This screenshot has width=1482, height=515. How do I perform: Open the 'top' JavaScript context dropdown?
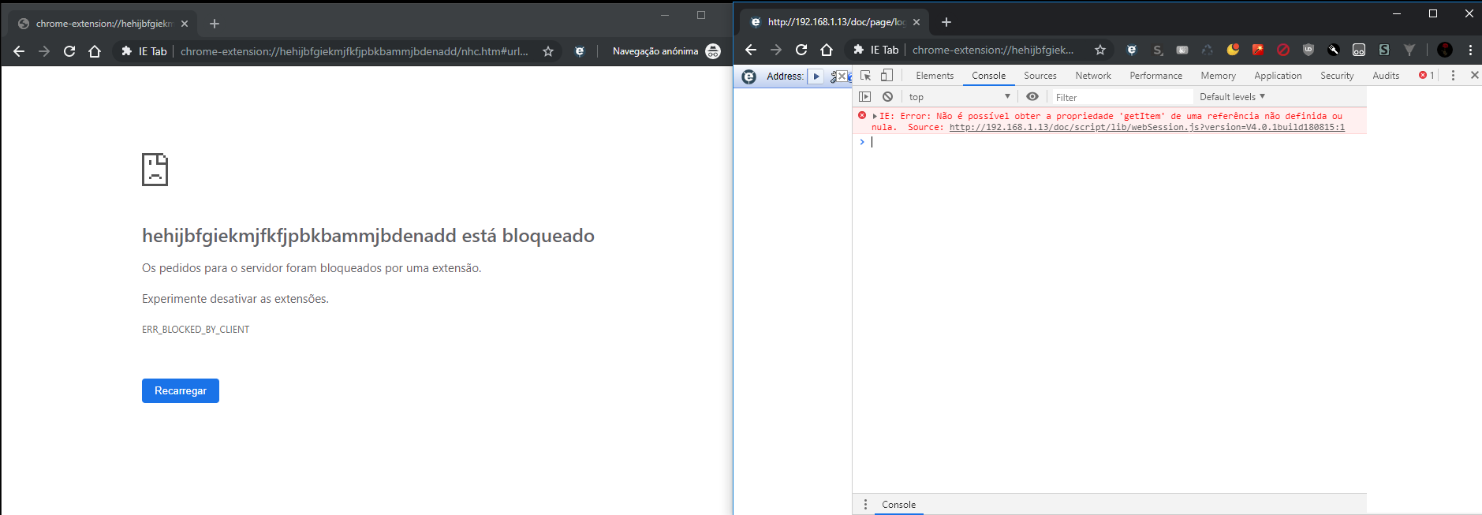(958, 97)
